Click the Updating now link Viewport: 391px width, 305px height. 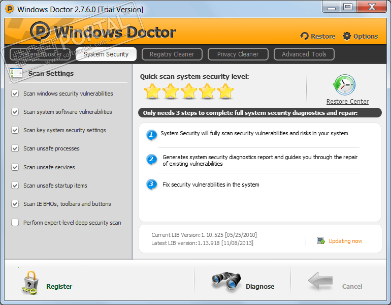(345, 241)
